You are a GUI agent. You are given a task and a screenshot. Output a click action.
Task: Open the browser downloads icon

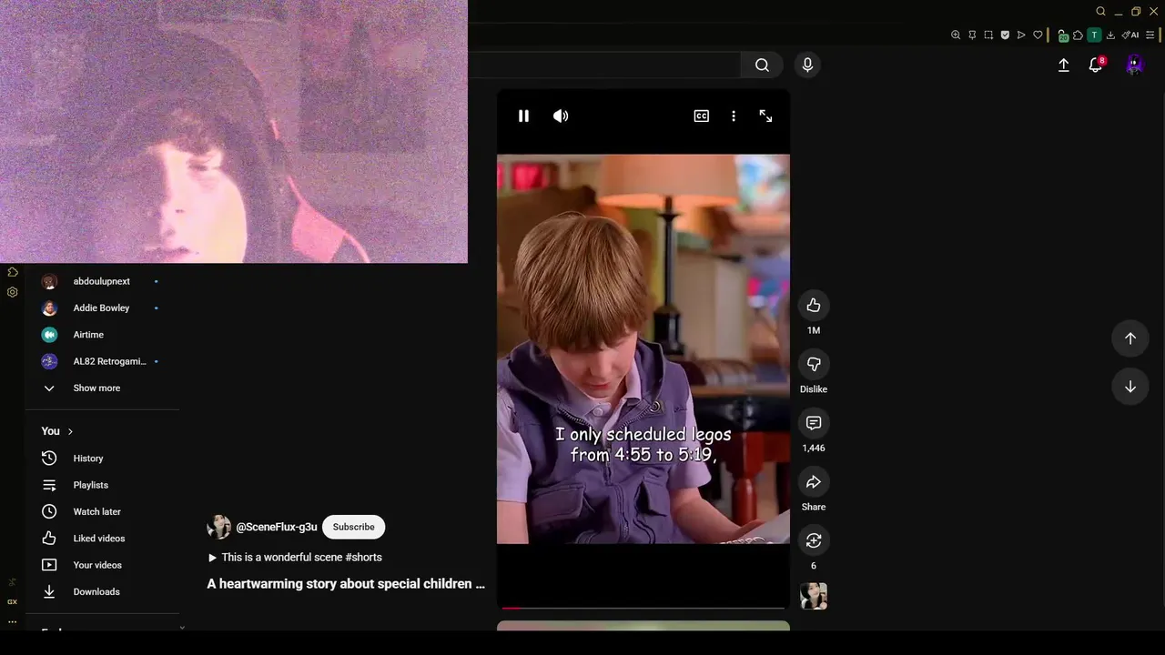click(1110, 35)
